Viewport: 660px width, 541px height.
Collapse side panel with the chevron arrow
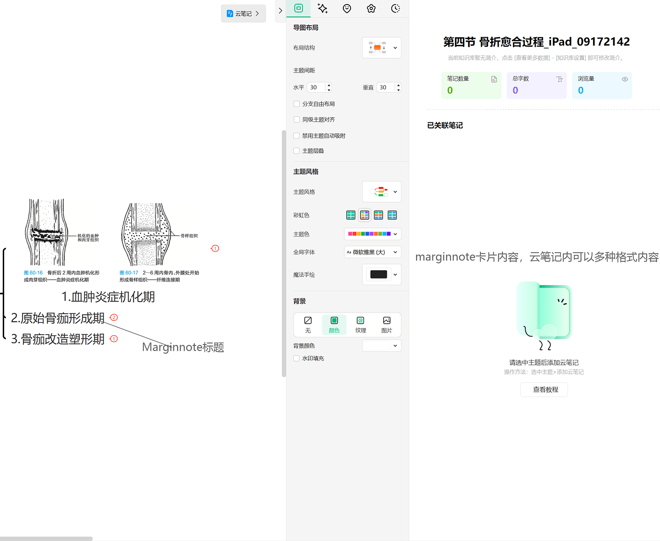click(x=280, y=11)
